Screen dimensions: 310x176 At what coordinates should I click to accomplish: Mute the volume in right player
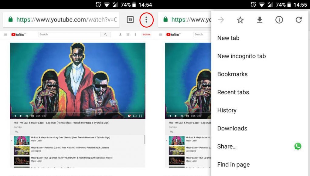pyautogui.click(x=187, y=116)
